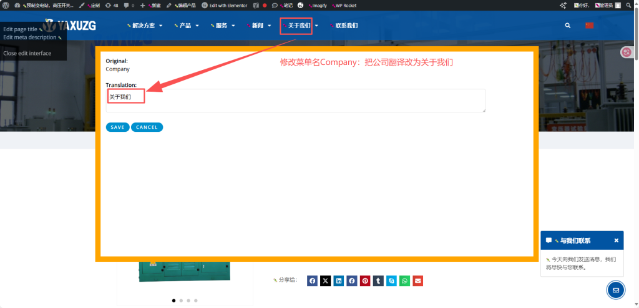Share via the Tumblr icon
639x308 pixels.
click(x=378, y=281)
